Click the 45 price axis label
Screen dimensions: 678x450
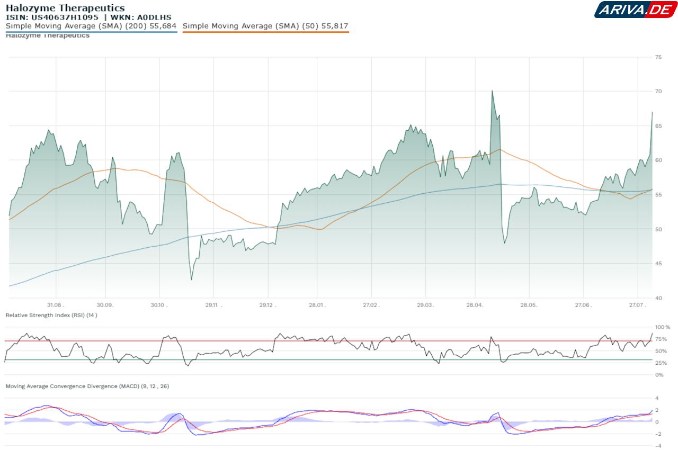click(x=658, y=264)
